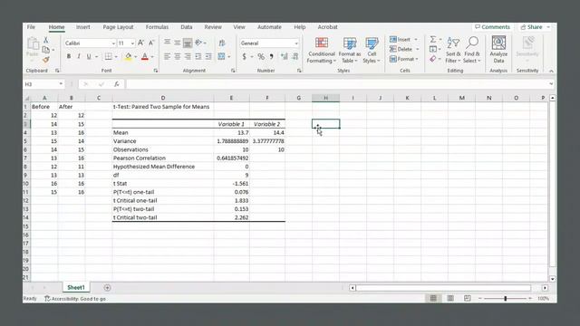
Task: Open the Formulas ribbon tab
Action: (x=157, y=27)
